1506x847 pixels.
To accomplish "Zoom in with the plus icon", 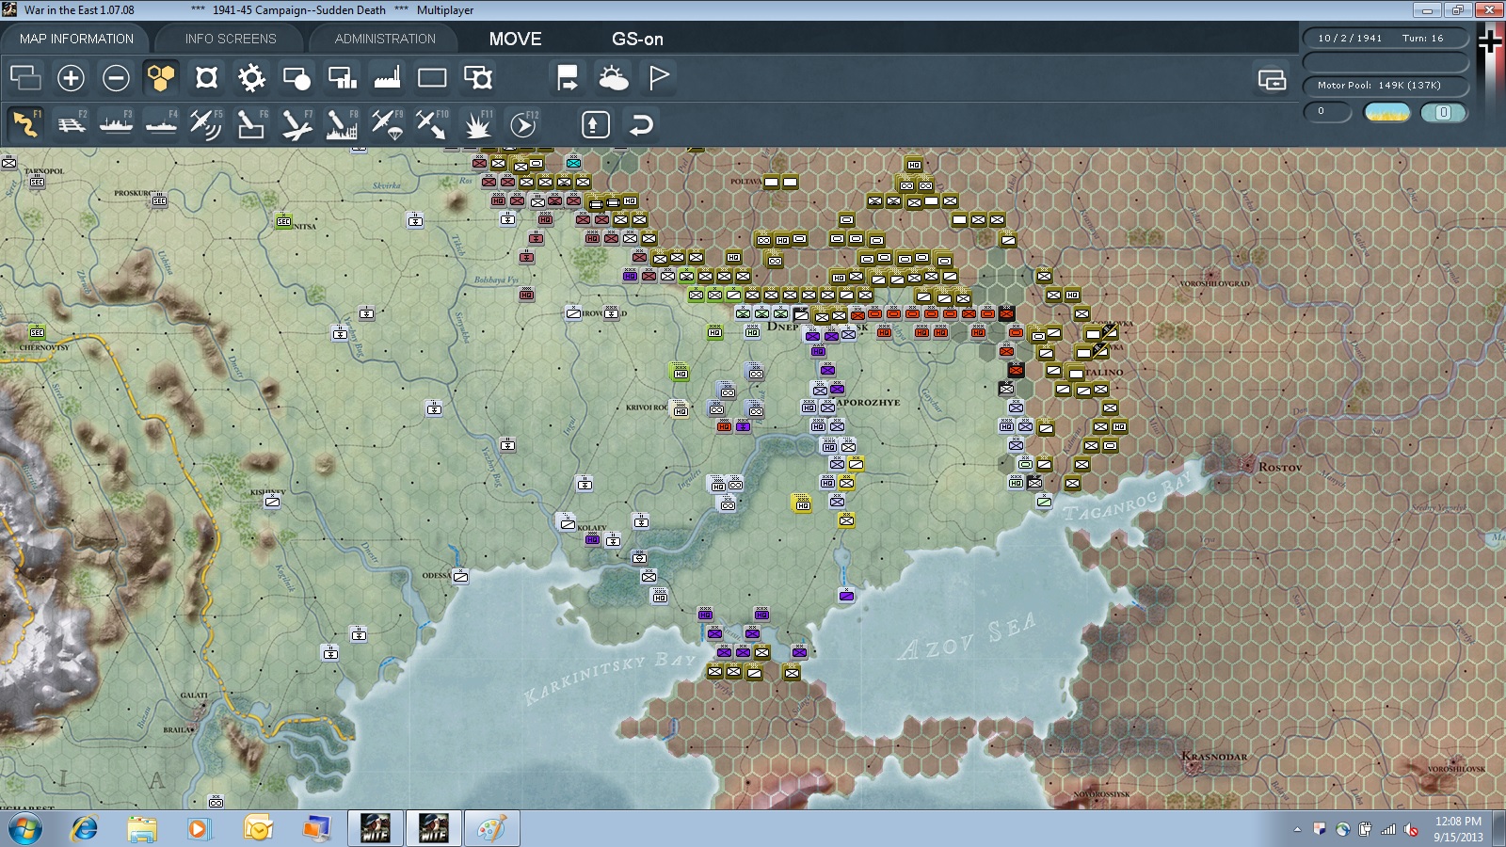I will click(x=71, y=78).
